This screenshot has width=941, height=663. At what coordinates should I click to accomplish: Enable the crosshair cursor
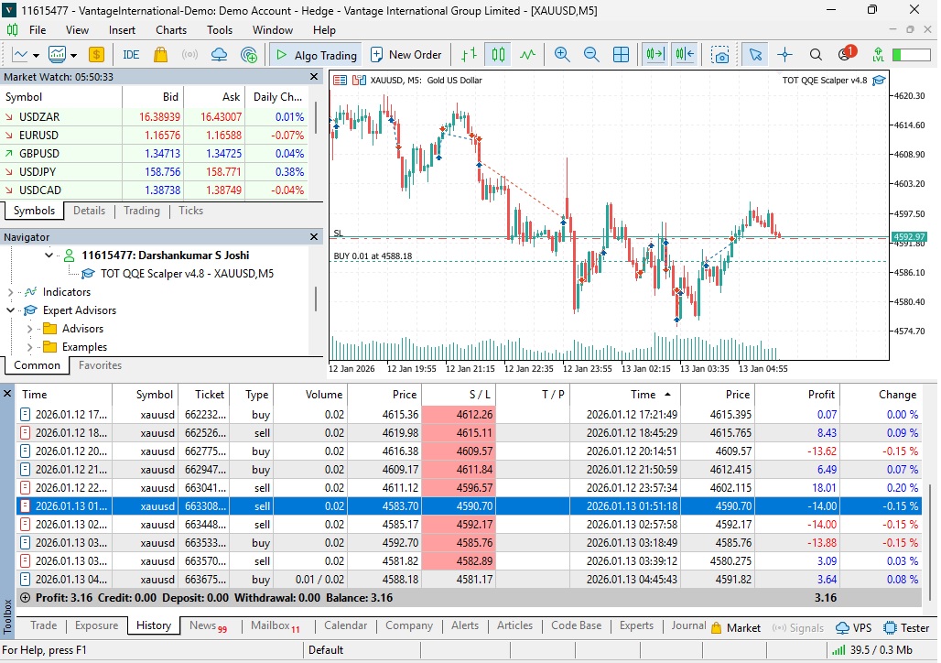pos(785,55)
